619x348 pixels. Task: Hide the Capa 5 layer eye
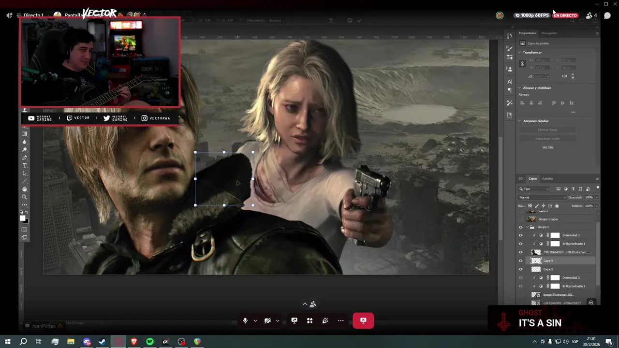(x=521, y=269)
